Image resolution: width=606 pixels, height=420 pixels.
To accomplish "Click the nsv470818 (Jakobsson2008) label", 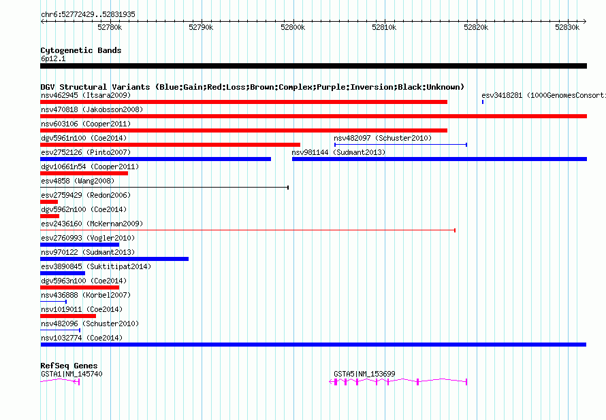I will click(x=92, y=109).
